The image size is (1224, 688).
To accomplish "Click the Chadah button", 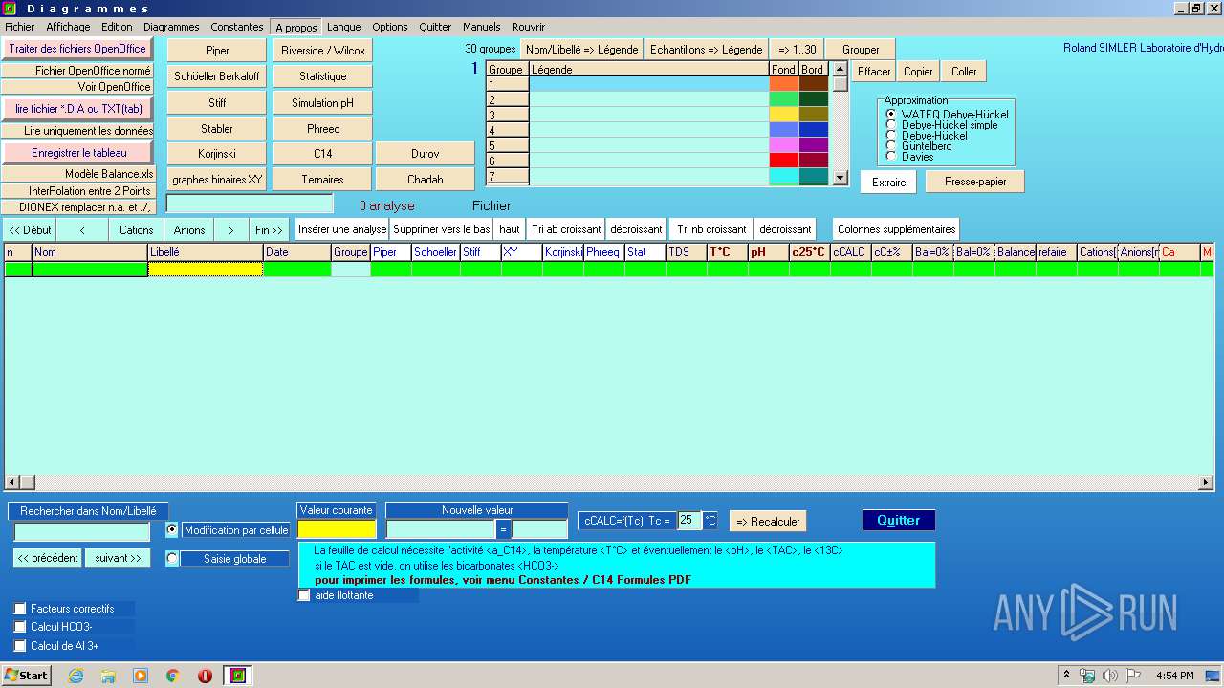I will tap(426, 179).
